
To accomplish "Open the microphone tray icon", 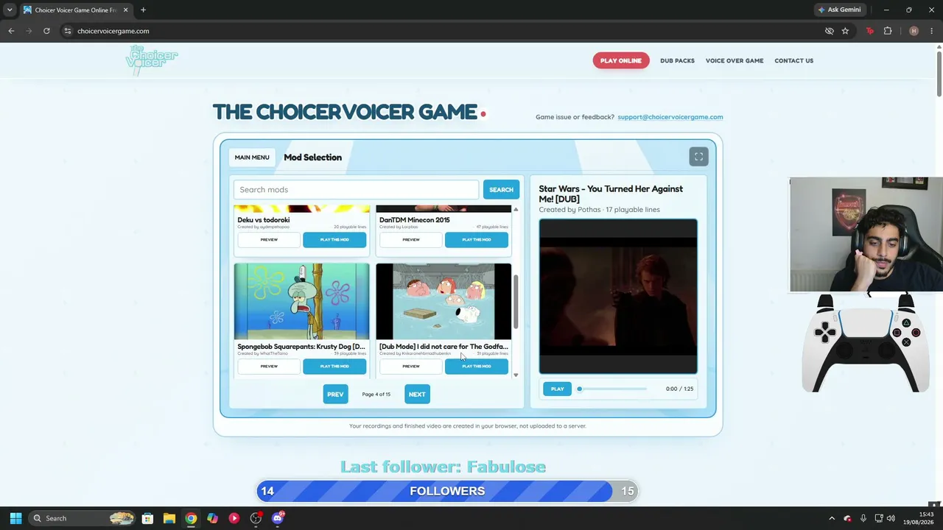I will (x=863, y=518).
